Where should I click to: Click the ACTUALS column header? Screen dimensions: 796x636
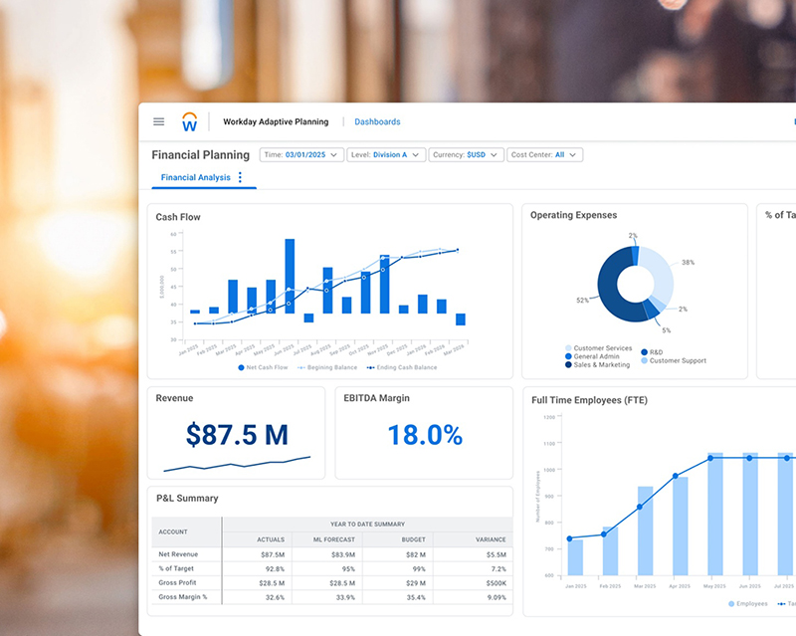coord(271,539)
